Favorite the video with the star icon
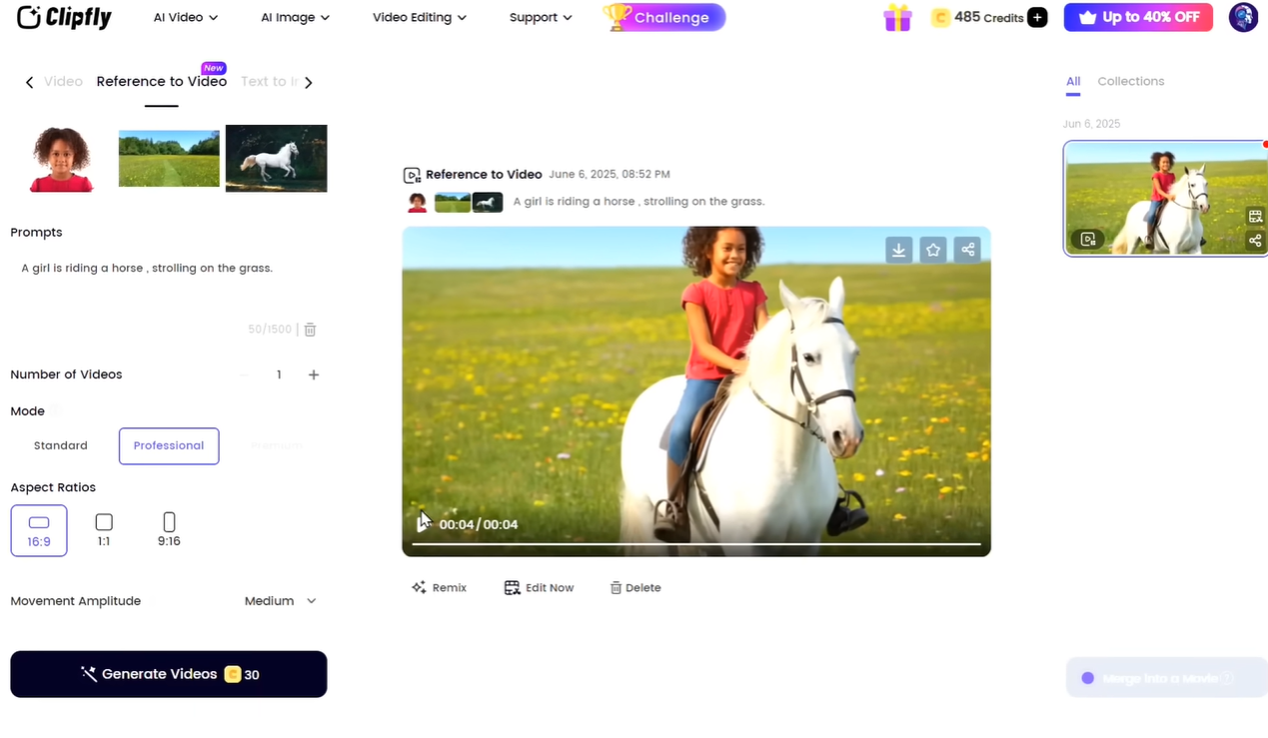Screen dimensions: 1268x738 point(933,250)
